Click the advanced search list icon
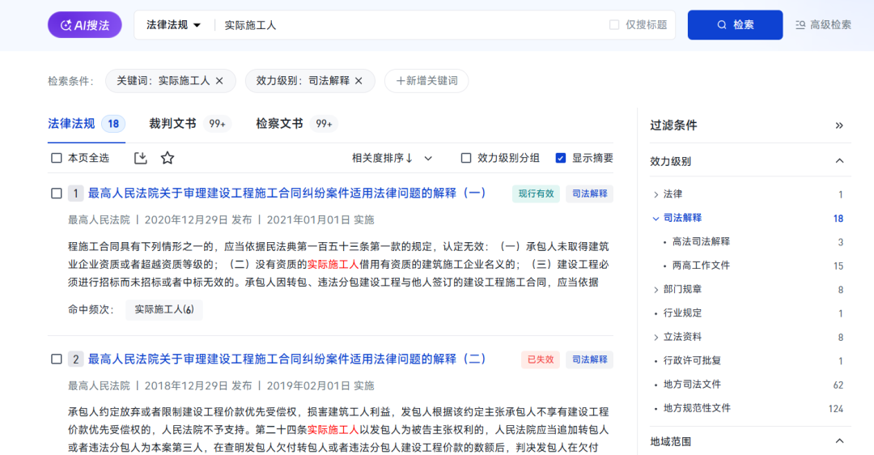 tap(800, 25)
